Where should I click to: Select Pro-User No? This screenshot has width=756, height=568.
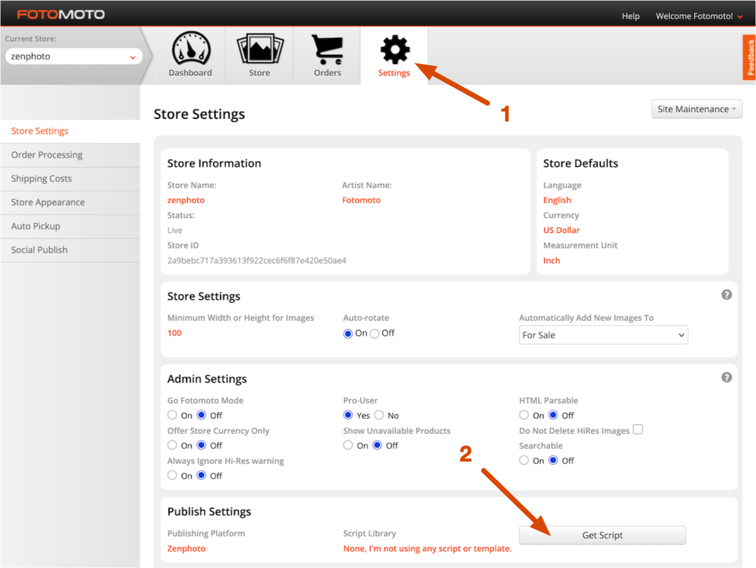coord(379,415)
